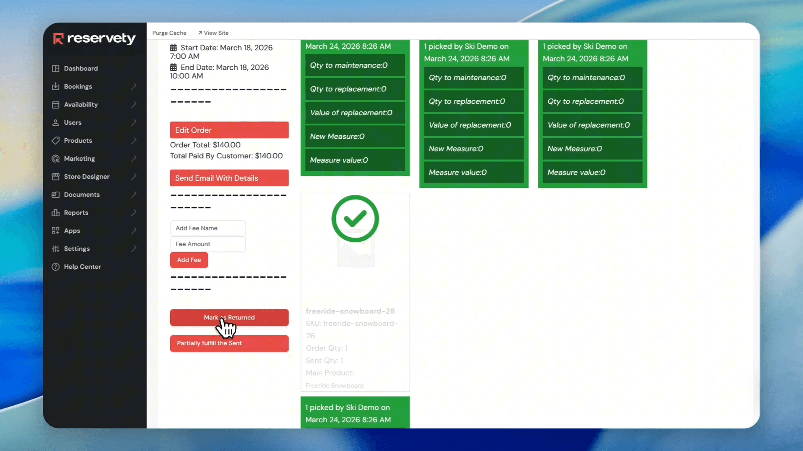Expand the Reports menu chevron
803x451 pixels.
coord(134,213)
